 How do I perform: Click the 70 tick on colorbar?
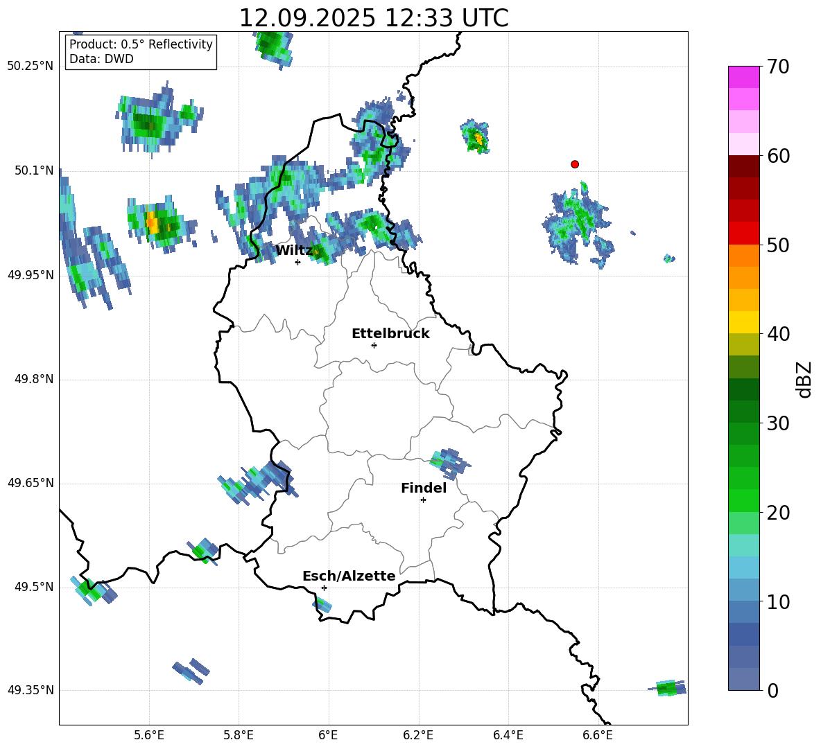(x=777, y=67)
